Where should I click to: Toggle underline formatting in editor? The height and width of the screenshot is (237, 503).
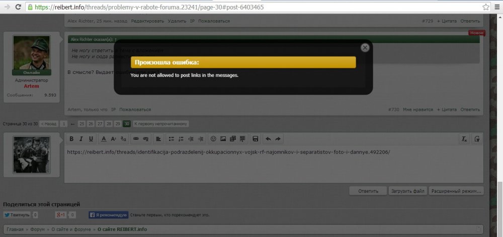tap(91, 139)
